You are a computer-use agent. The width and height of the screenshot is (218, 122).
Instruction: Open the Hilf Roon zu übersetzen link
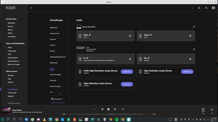pyautogui.click(x=58, y=103)
